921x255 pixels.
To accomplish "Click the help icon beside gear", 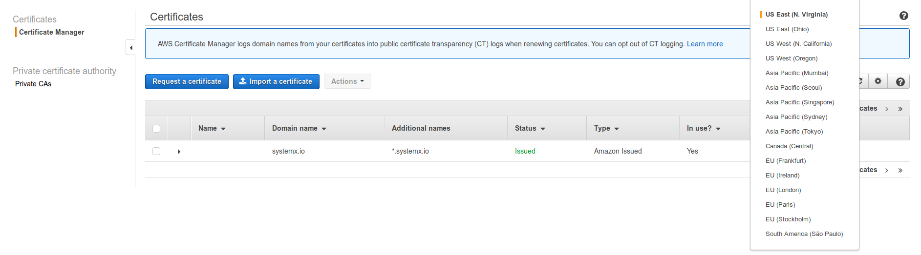I will coord(900,82).
